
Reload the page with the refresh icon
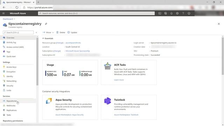pos(17,7)
